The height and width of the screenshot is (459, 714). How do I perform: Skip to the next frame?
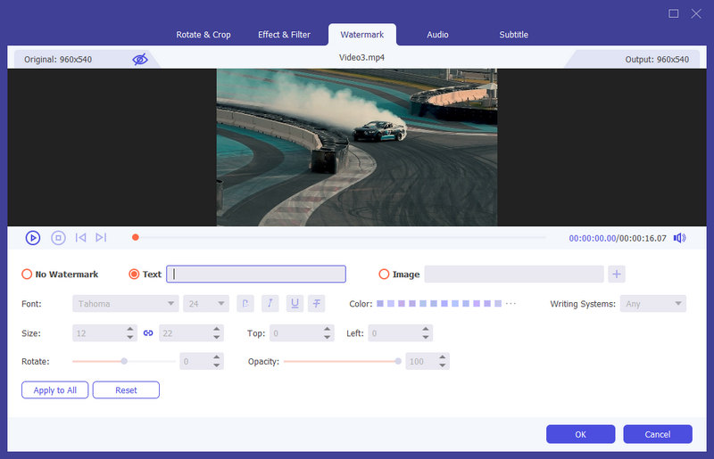pos(101,238)
